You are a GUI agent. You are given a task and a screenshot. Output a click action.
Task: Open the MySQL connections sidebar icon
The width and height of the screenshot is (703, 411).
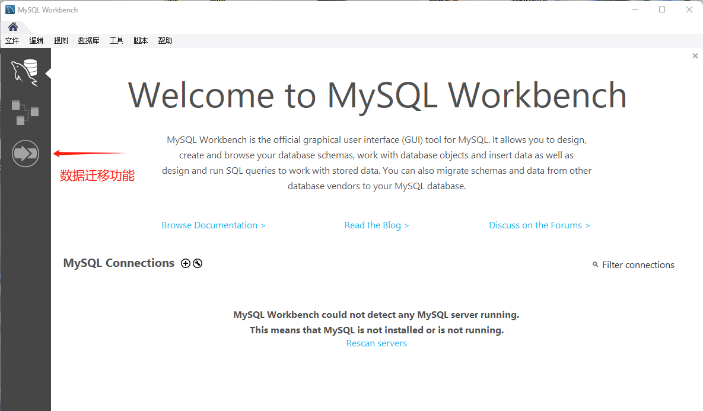(x=25, y=72)
